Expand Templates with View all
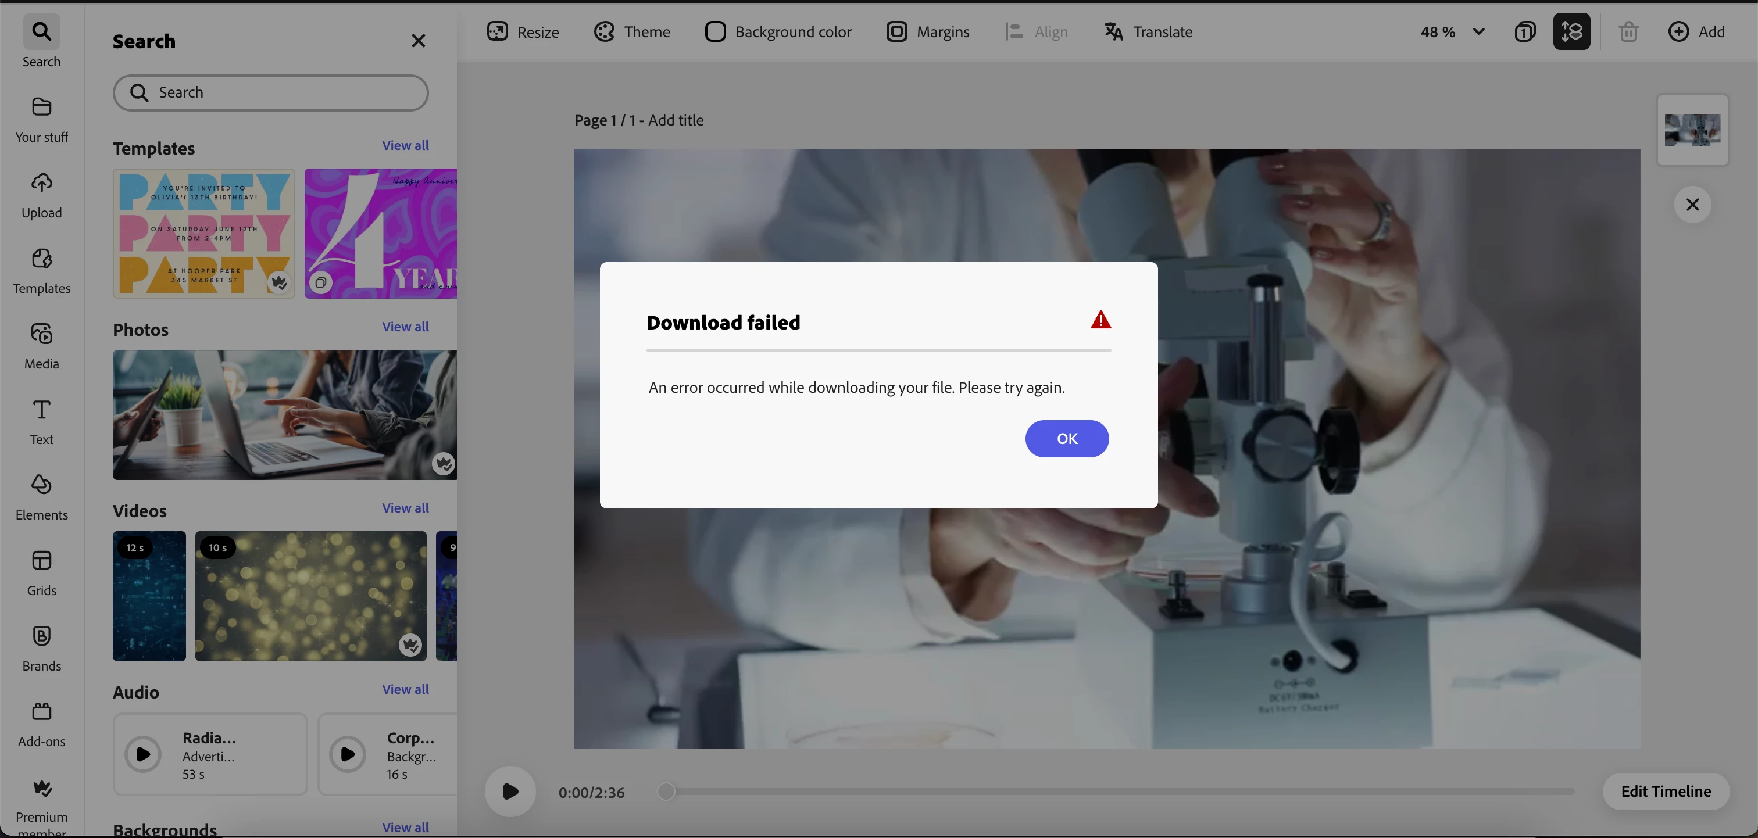The image size is (1758, 838). click(405, 145)
